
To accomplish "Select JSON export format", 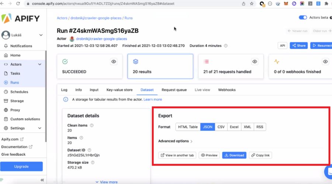I will [207, 127].
